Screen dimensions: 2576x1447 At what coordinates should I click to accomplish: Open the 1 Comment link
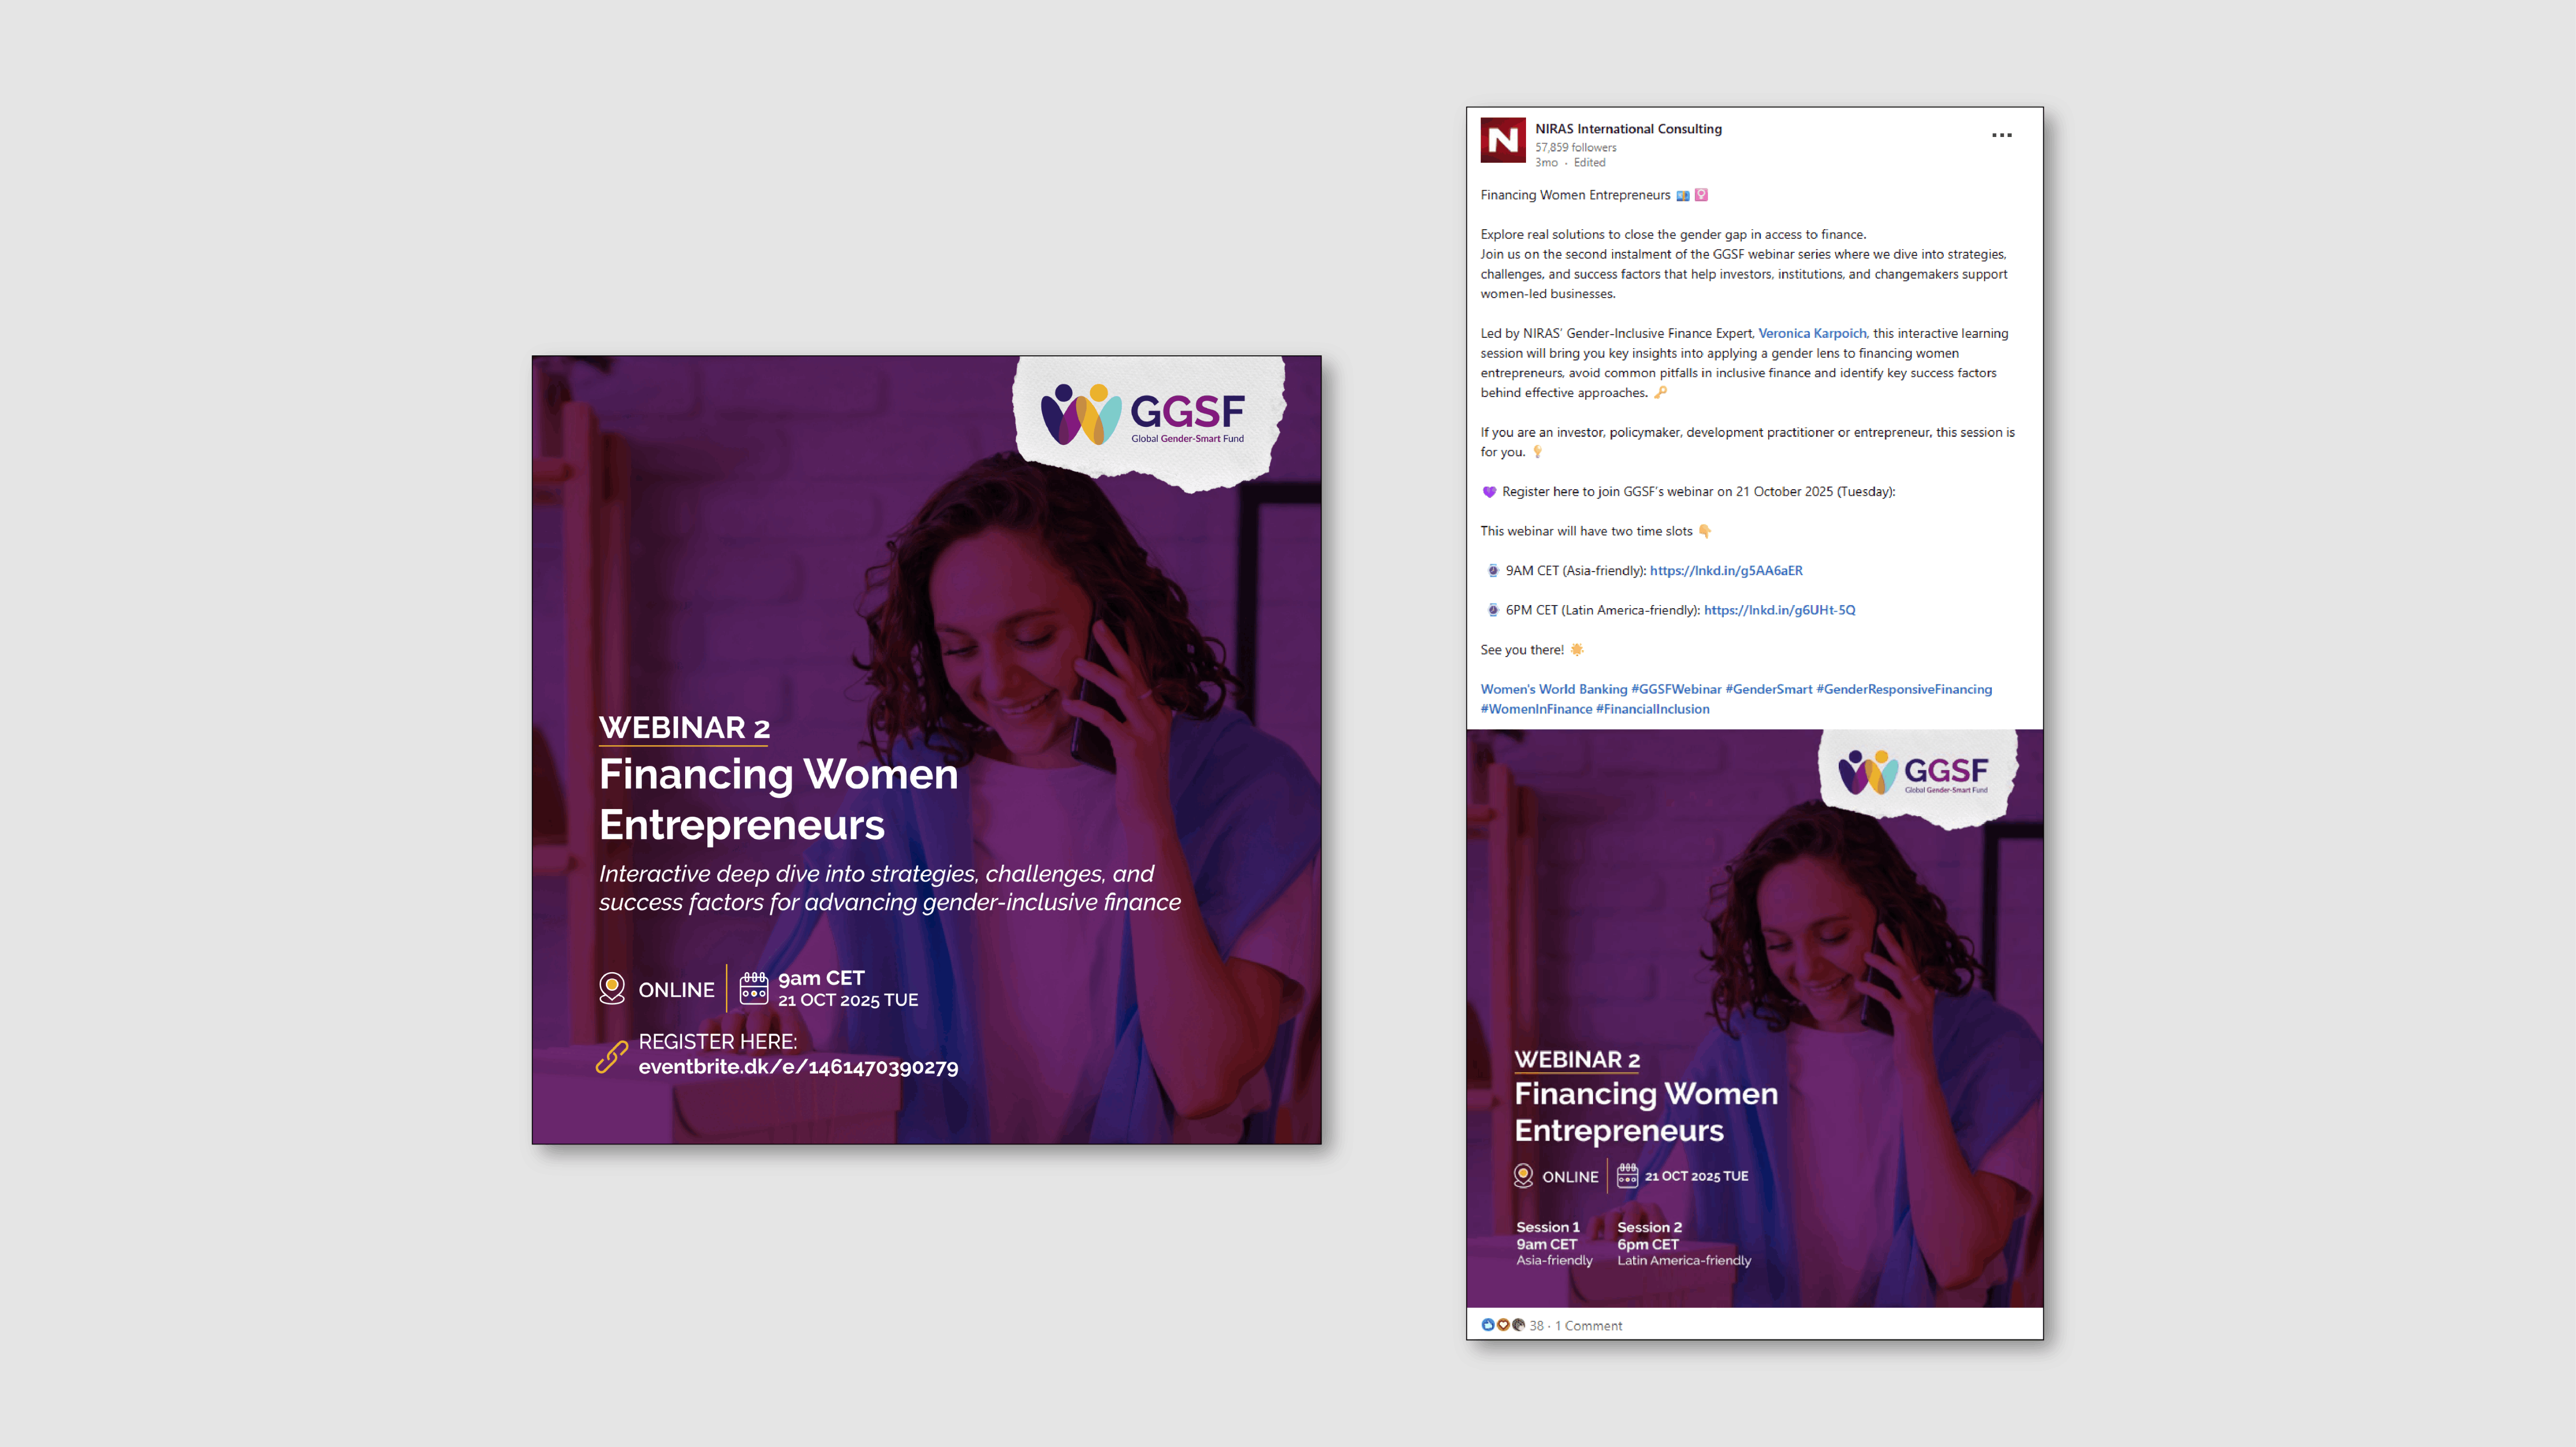point(1588,1326)
